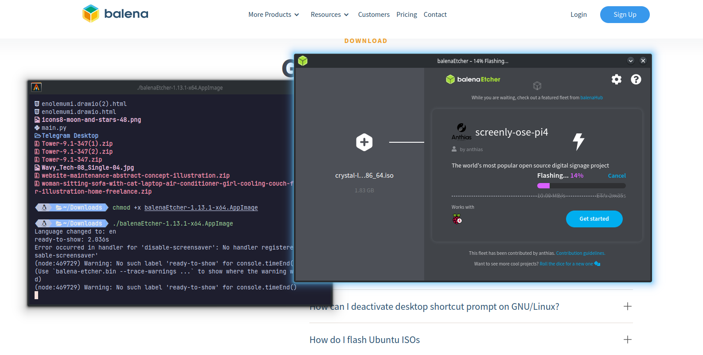The image size is (703, 355).
Task: Open balenaEtcher settings gear
Action: pos(616,79)
